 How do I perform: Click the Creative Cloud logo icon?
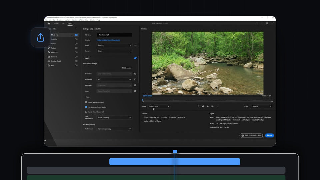[49, 61]
